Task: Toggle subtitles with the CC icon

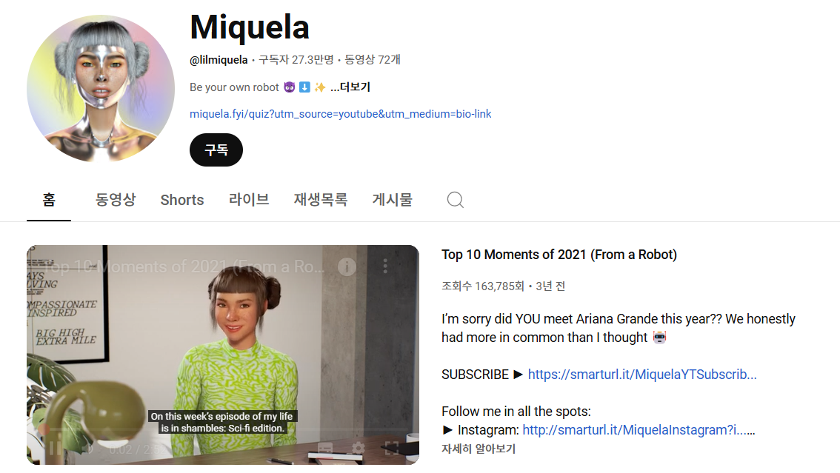Action: point(324,448)
